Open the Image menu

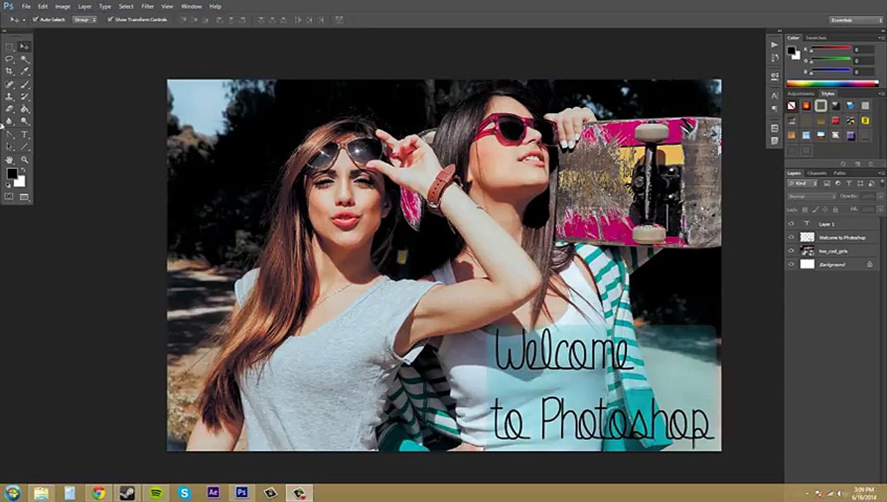tap(63, 6)
